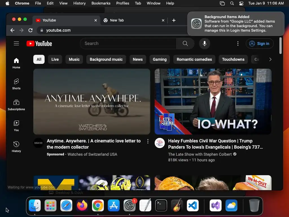289x217 pixels.
Task: Select the Romantic comedies chip
Action: pos(194,59)
